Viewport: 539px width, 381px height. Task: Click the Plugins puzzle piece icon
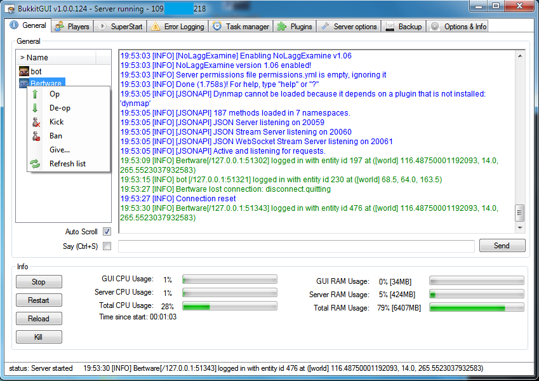(x=282, y=27)
